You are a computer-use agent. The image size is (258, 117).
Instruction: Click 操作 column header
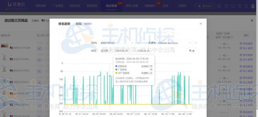(x=246, y=35)
